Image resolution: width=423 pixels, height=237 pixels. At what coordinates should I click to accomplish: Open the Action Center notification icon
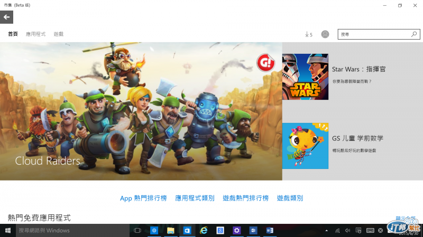(358, 231)
